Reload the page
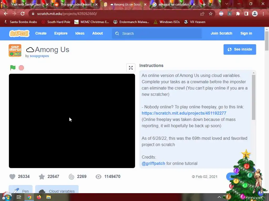Image resolution: width=269 pixels, height=201 pixels. click(x=23, y=14)
